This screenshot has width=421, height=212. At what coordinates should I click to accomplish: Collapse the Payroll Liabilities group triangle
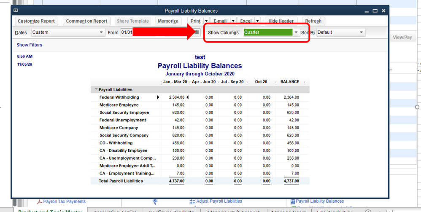96,89
